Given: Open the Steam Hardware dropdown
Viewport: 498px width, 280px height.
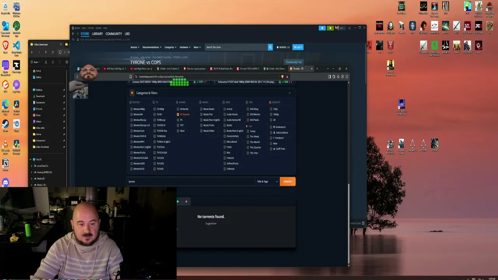Looking at the screenshot, I should (x=185, y=47).
